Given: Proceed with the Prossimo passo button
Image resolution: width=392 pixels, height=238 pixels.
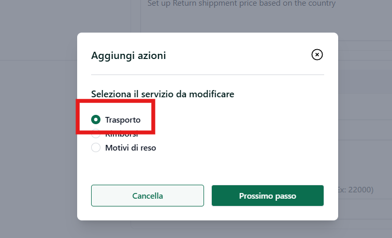Looking at the screenshot, I should click(268, 196).
